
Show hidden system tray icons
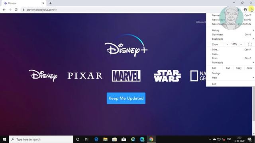click(210, 139)
